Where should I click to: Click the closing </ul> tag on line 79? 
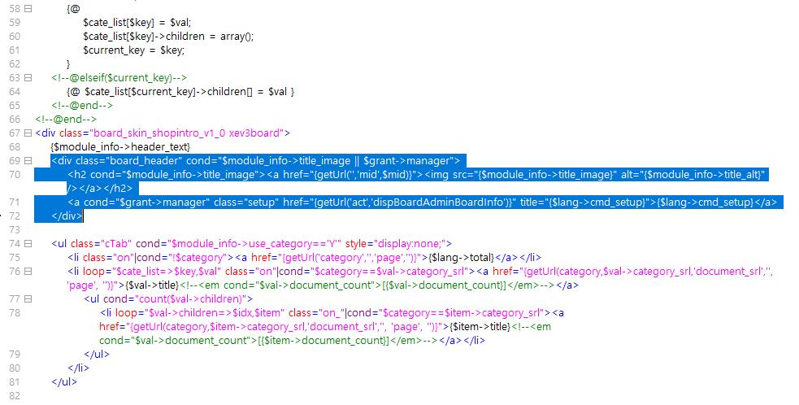(x=97, y=355)
